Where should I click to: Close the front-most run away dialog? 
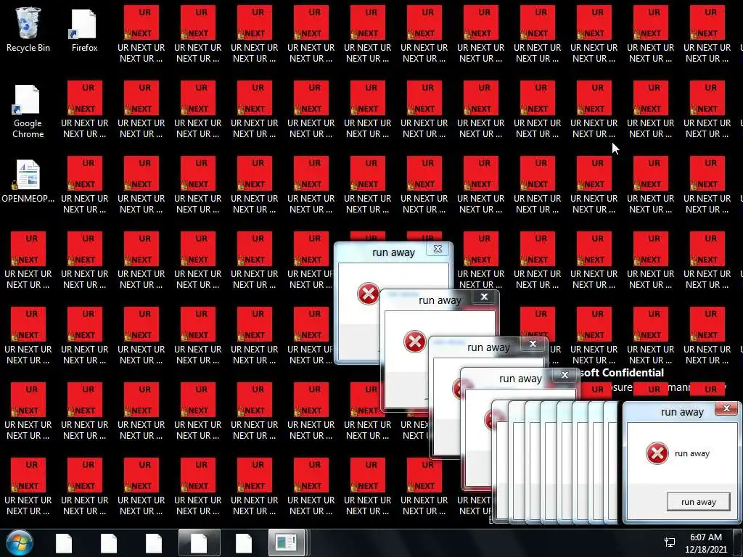point(726,408)
